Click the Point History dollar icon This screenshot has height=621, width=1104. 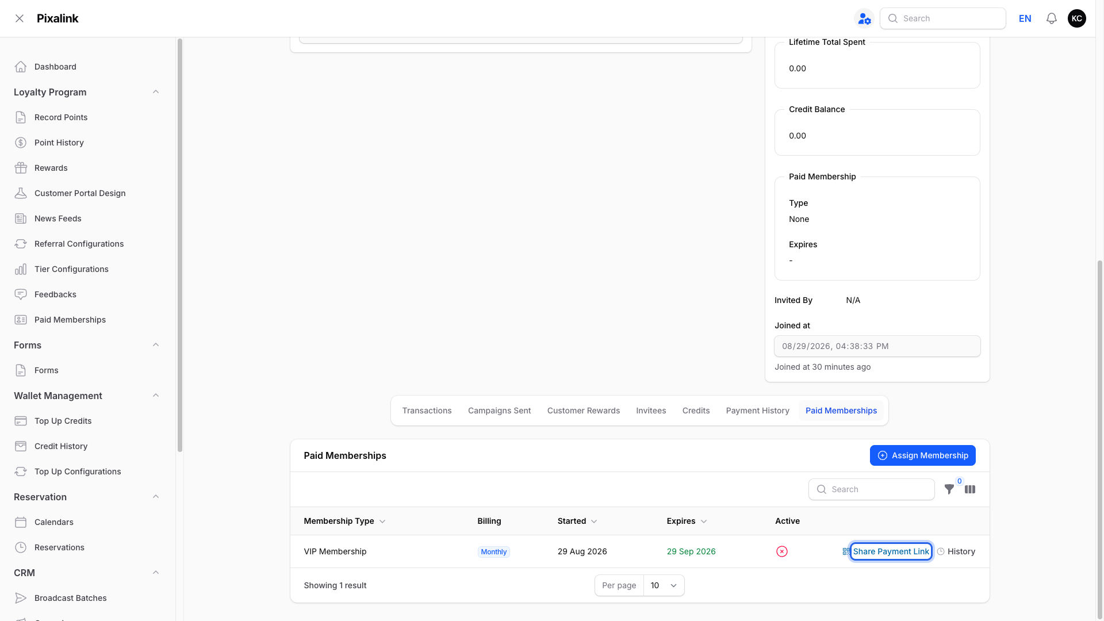[x=21, y=143]
